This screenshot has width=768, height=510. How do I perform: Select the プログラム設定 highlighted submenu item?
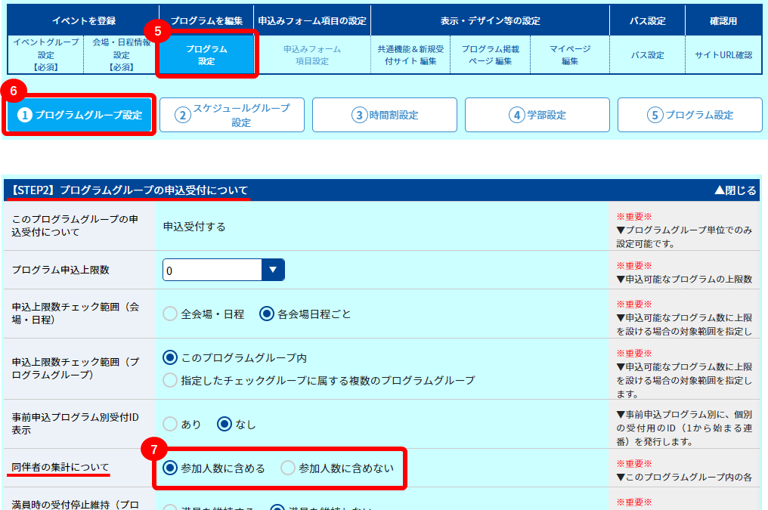tap(206, 55)
